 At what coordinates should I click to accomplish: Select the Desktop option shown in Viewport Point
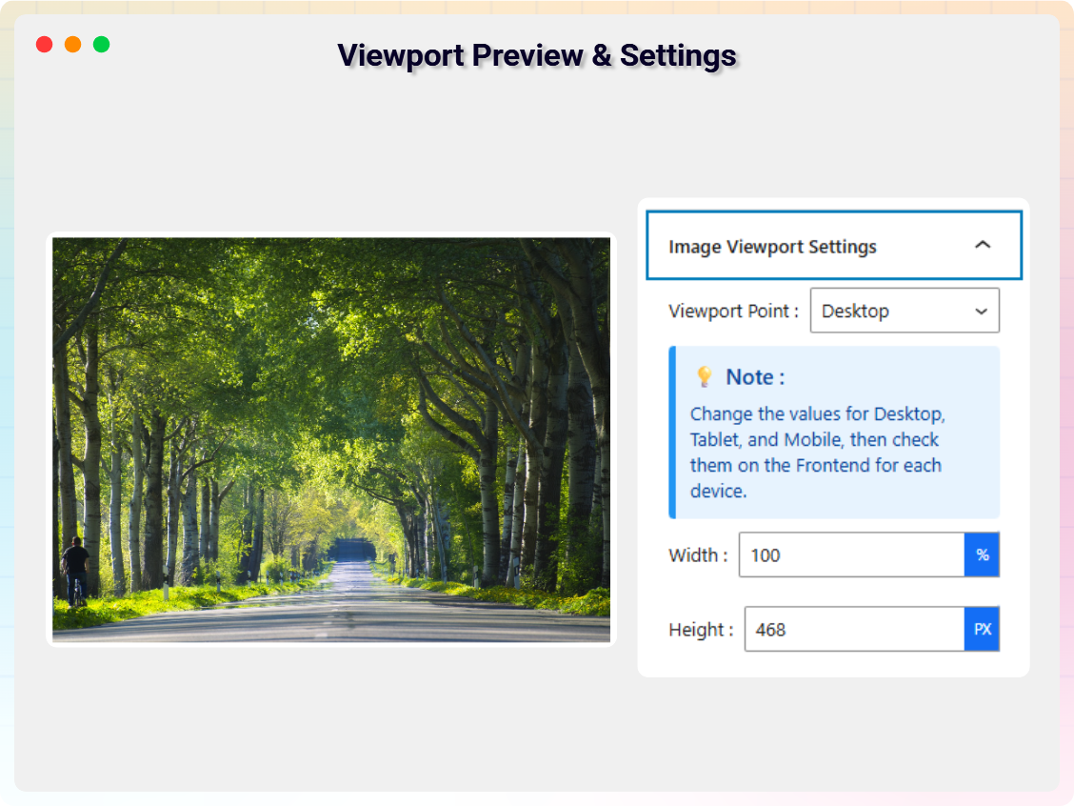coord(856,311)
